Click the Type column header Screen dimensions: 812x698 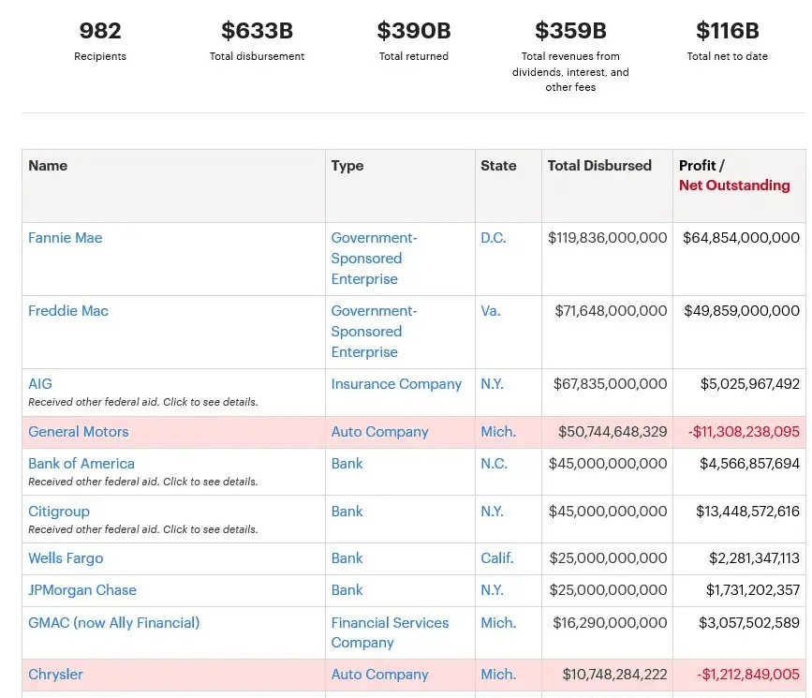tap(347, 166)
